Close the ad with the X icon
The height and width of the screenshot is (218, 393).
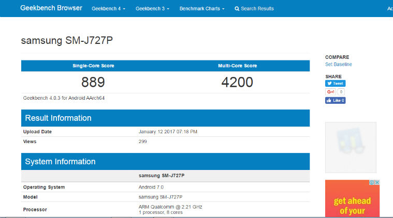click(377, 182)
